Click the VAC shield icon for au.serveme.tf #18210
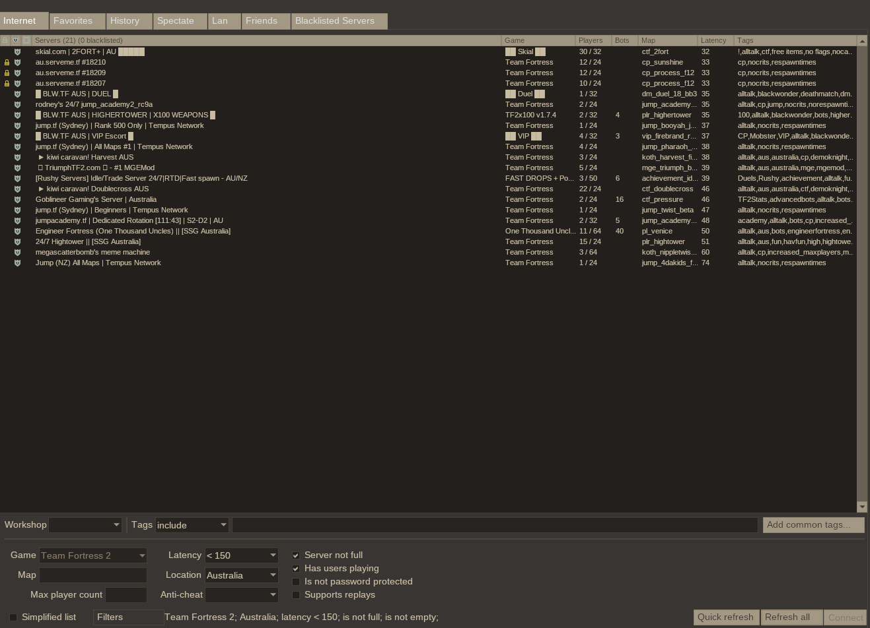870x628 pixels. [18, 62]
